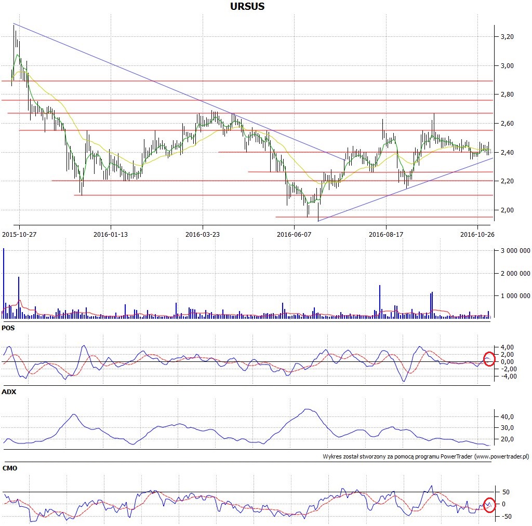
Task: Select the 2016-06-07 date label
Action: 294,234
